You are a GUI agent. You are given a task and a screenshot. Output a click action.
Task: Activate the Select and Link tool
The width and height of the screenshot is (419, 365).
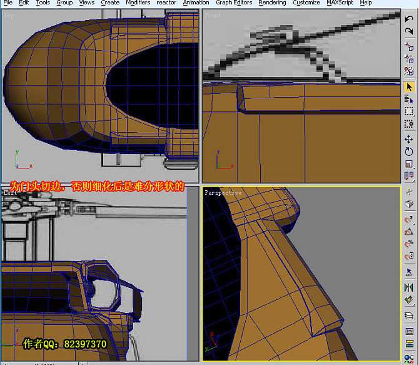tap(408, 46)
